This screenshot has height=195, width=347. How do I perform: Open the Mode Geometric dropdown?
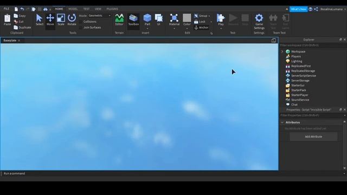[99, 16]
